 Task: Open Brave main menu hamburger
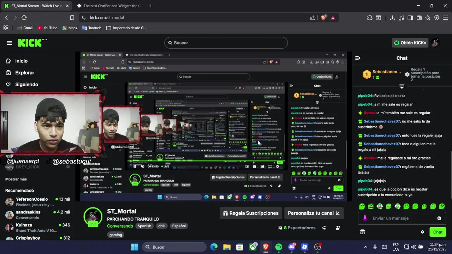click(x=445, y=18)
